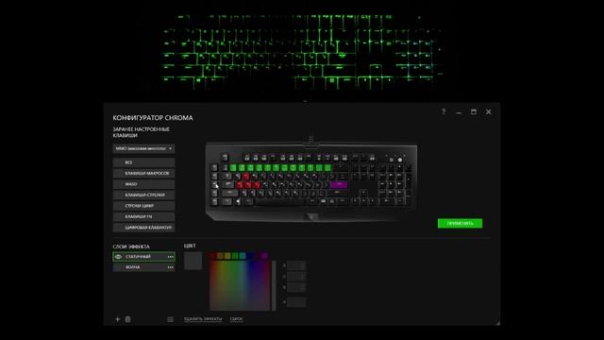Choose the ЦИФРОВАЯ КЛАВИАТУРА preset
The image size is (604, 340).
pos(143,228)
